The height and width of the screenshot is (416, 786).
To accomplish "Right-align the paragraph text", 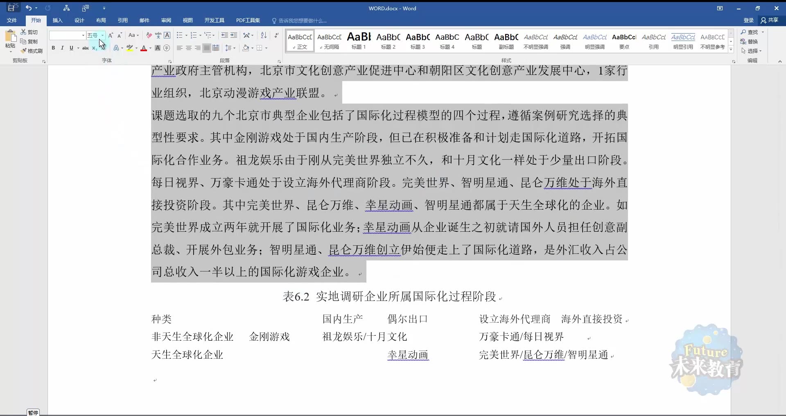I will pyautogui.click(x=198, y=48).
